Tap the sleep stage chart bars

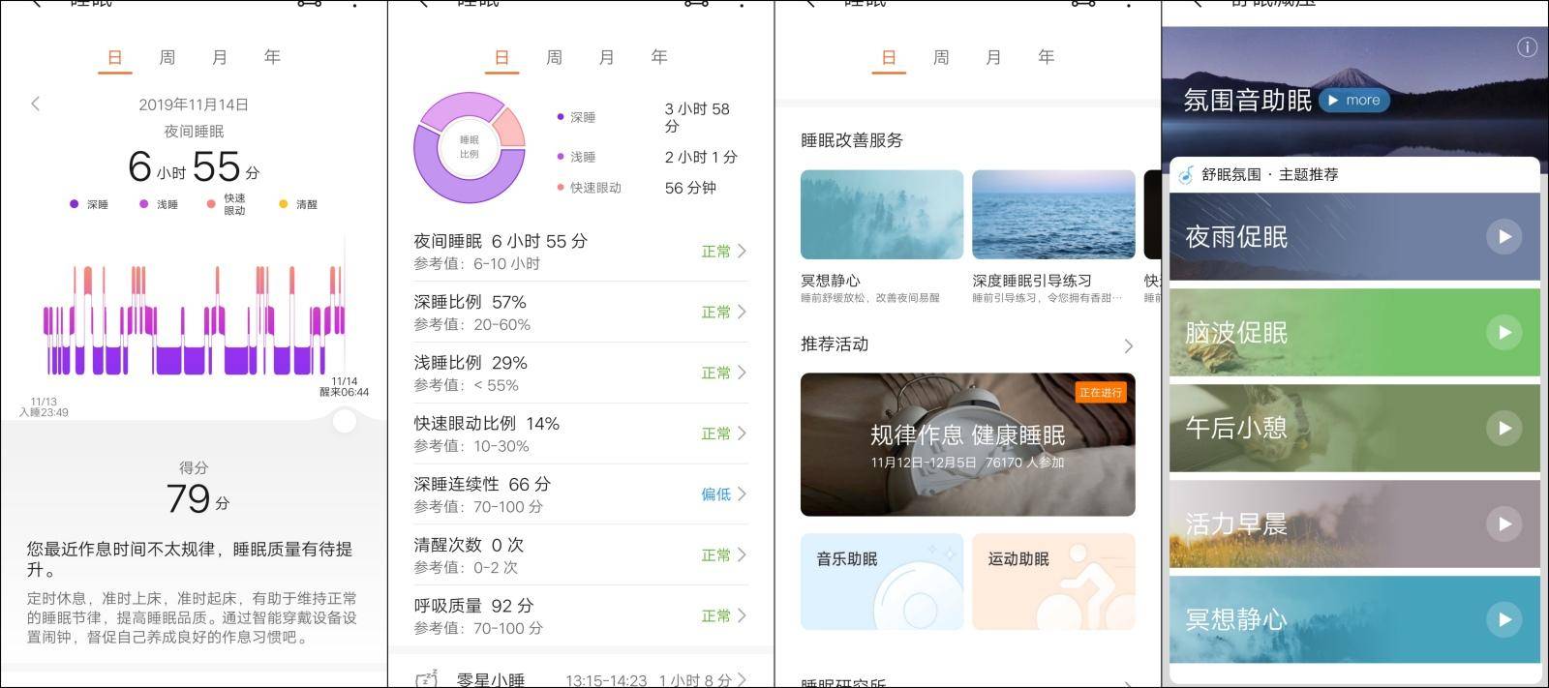pyautogui.click(x=194, y=318)
